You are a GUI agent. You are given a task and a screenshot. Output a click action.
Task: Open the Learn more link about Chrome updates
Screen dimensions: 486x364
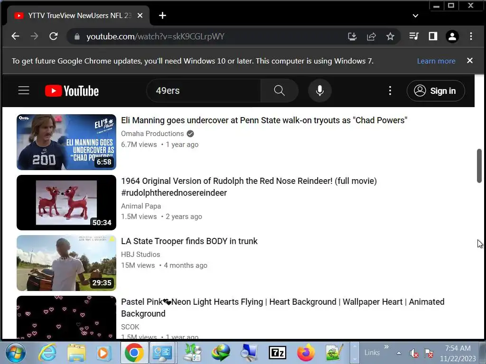tap(436, 61)
